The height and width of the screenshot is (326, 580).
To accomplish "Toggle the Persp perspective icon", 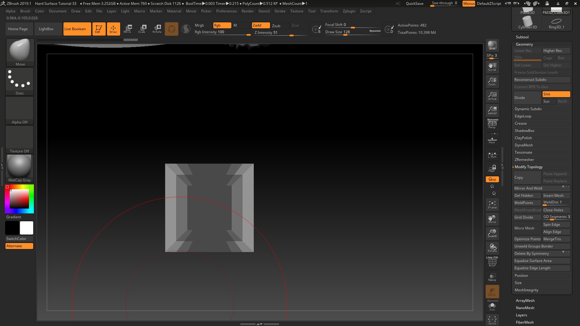I will 492,124.
